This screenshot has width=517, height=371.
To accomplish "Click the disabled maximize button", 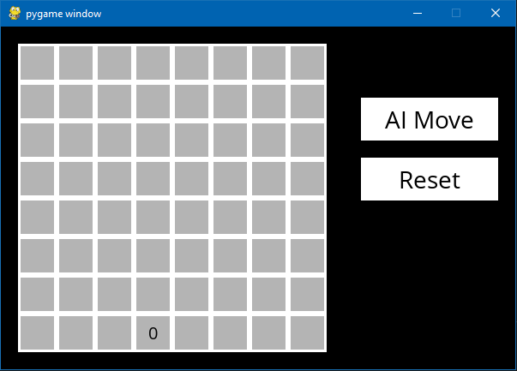I will point(456,13).
